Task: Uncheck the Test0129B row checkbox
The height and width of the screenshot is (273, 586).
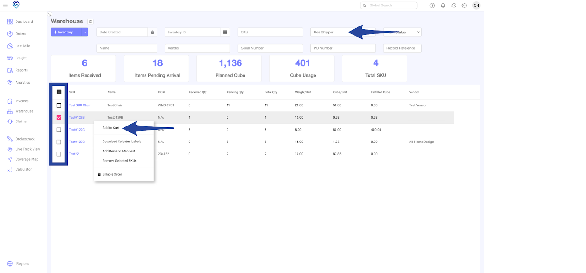Action: (59, 118)
